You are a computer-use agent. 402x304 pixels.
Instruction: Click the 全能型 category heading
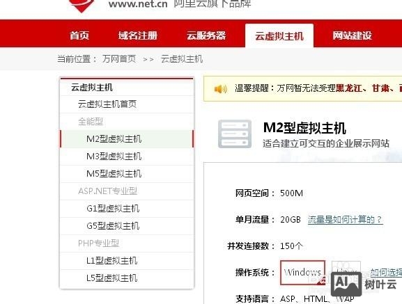[x=91, y=121]
